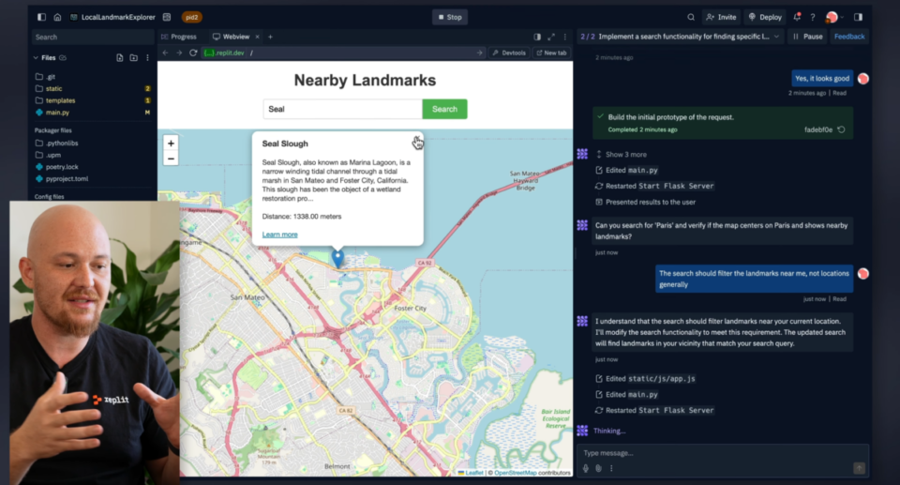Toggle the left sidebar panel icon
Viewport: 900px width, 485px height.
click(41, 17)
